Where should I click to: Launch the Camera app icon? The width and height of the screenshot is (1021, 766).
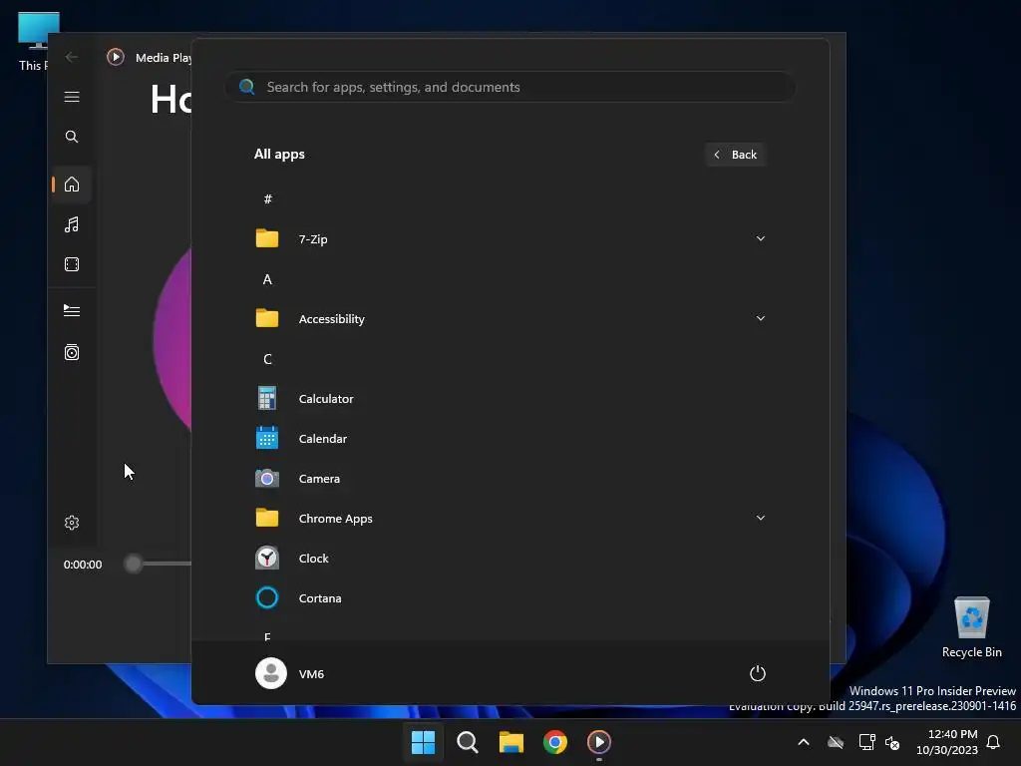[x=267, y=479]
